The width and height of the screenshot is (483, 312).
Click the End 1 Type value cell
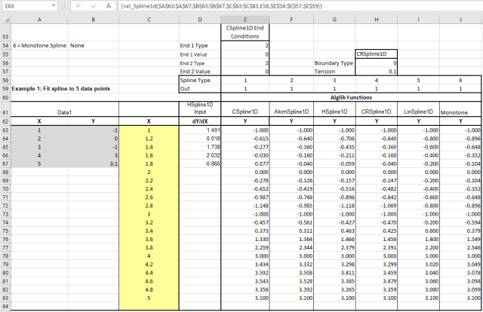[x=242, y=46]
